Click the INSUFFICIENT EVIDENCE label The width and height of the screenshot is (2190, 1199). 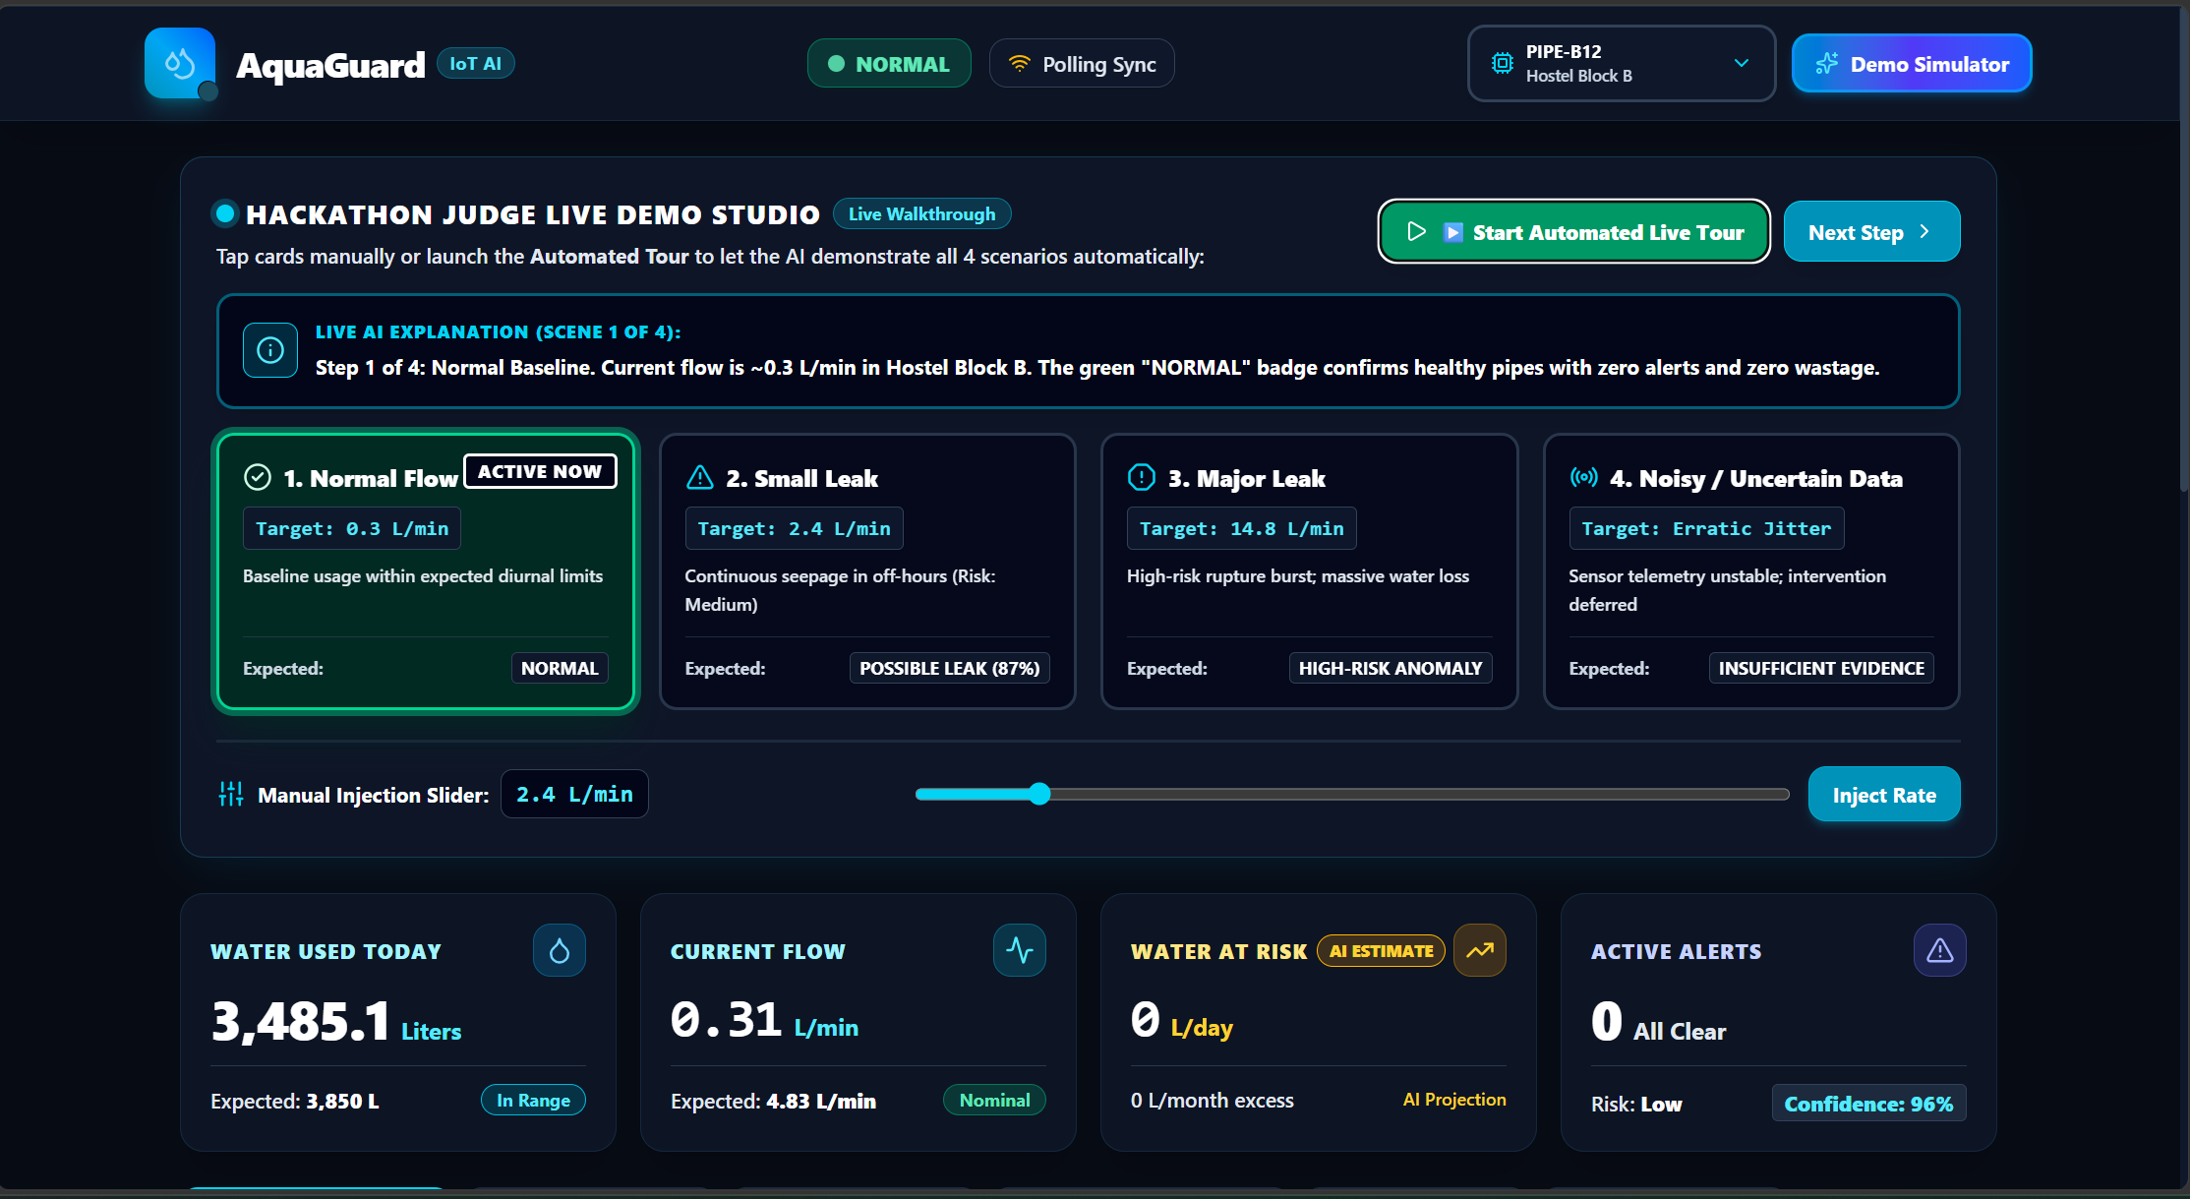[1821, 668]
